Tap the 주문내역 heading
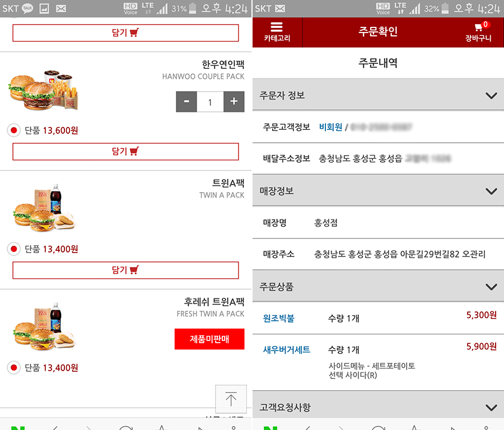 [x=378, y=63]
